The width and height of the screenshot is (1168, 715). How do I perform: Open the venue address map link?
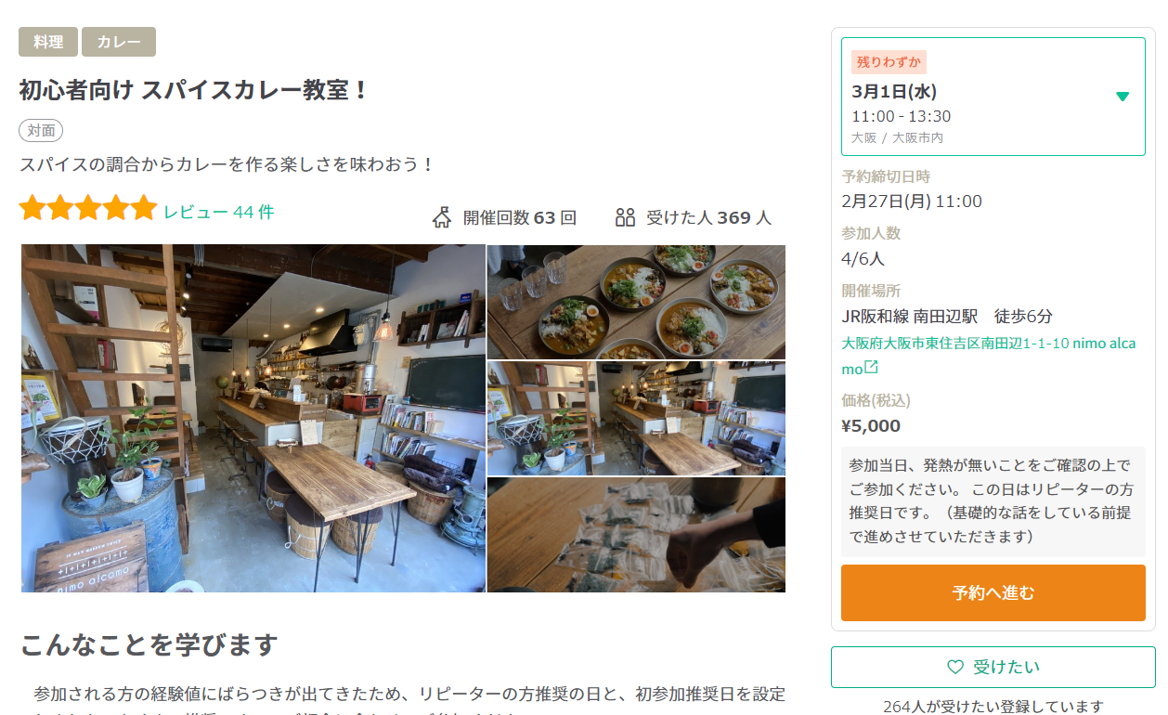pyautogui.click(x=989, y=356)
